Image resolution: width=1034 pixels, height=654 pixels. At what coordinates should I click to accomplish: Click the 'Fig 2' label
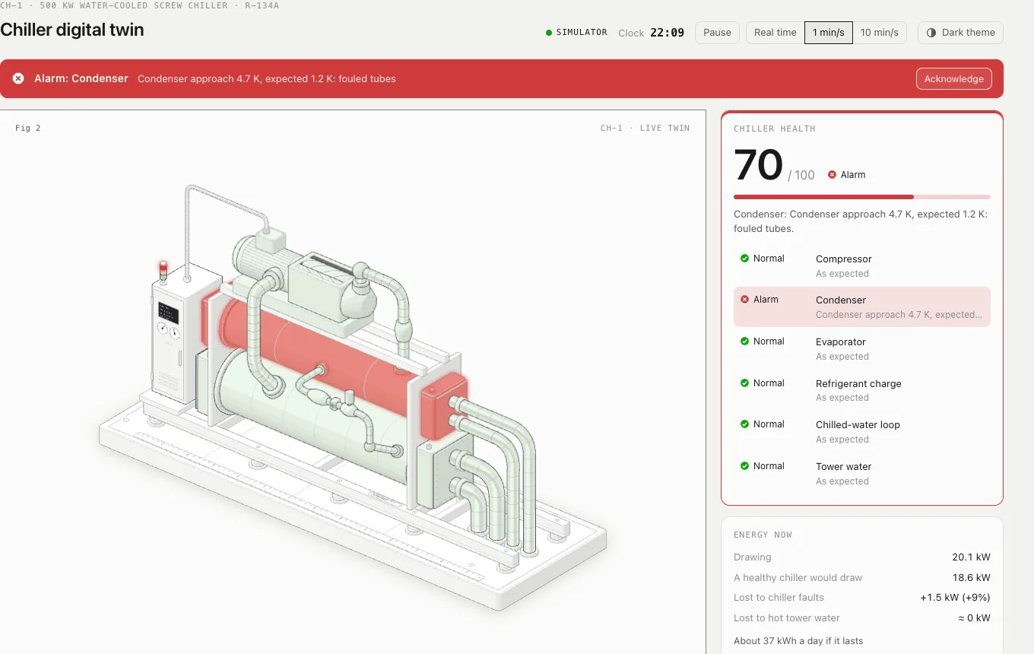[28, 128]
